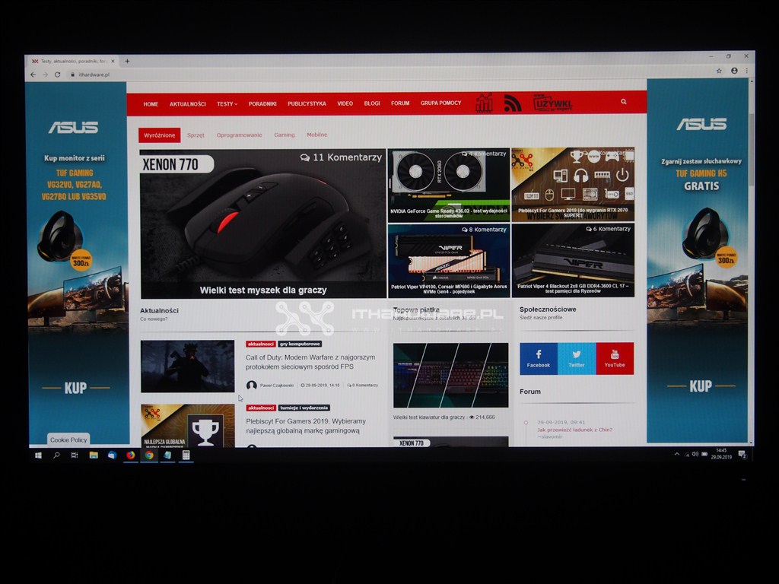779x584 pixels.
Task: Open Paweł Czajkowski author link
Action: [x=277, y=386]
